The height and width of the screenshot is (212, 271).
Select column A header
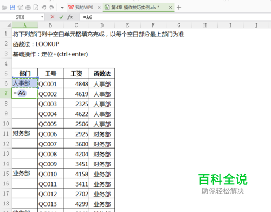[25, 25]
